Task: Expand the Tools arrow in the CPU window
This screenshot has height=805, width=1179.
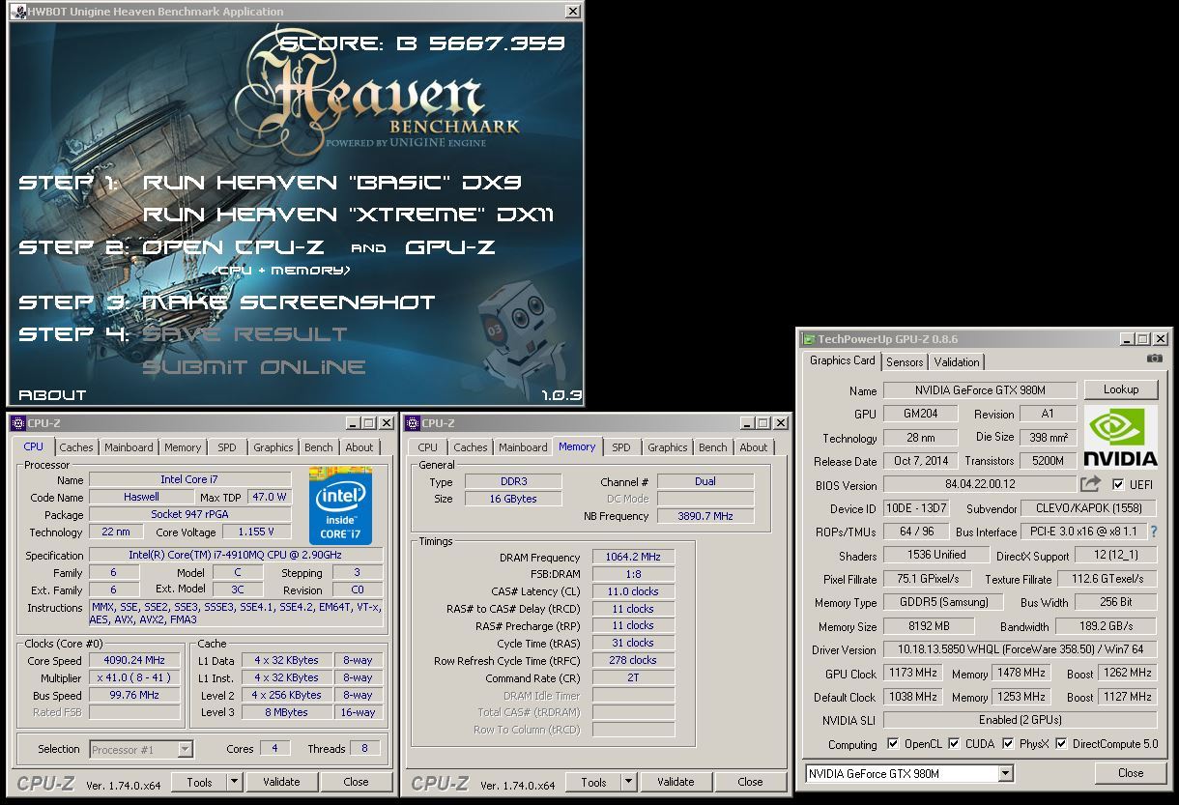Action: [x=234, y=782]
